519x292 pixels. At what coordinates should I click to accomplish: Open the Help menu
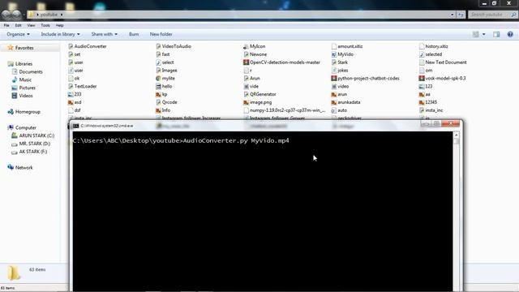59,25
